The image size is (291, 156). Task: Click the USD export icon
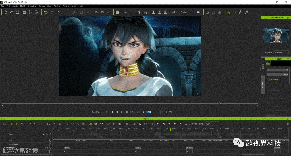[x=37, y=12]
